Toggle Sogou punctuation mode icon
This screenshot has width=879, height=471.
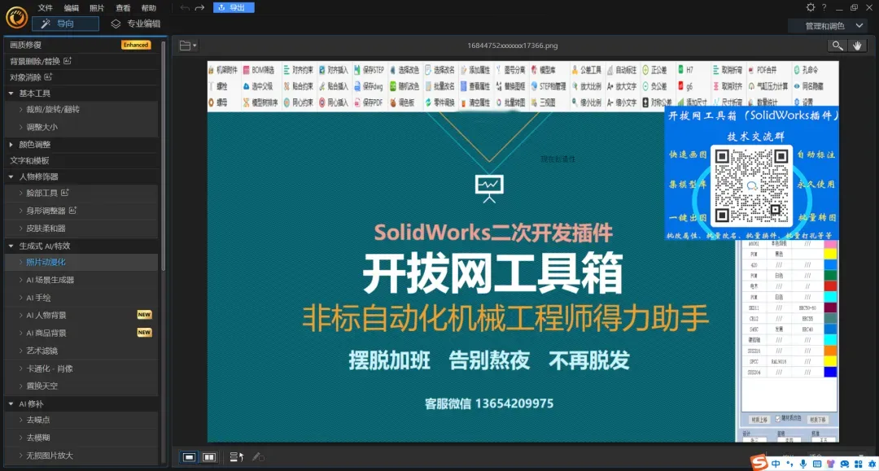click(x=789, y=464)
